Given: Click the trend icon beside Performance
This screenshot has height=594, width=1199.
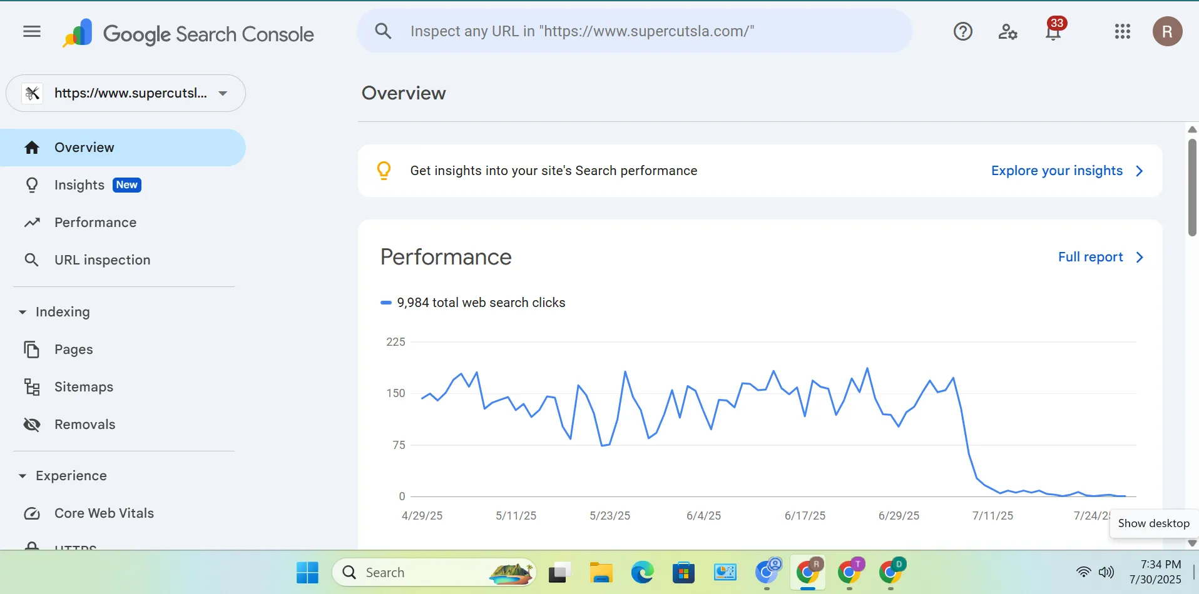Looking at the screenshot, I should (32, 223).
